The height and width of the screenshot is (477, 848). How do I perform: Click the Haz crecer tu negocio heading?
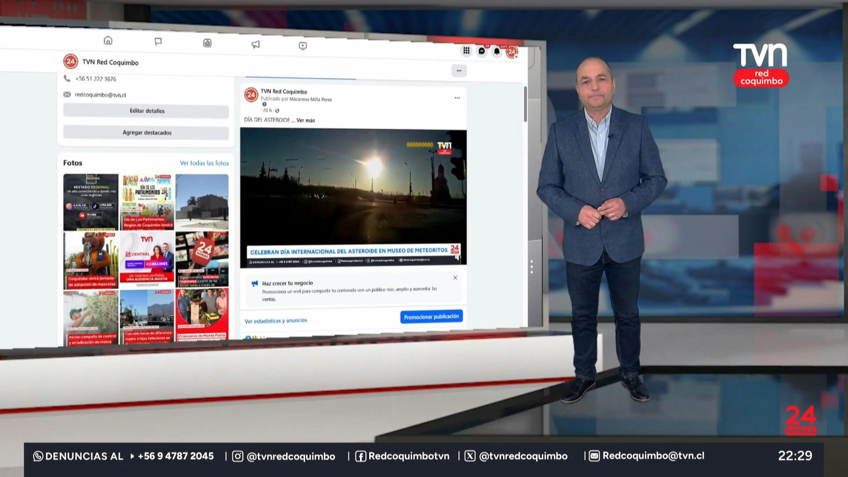coord(288,283)
